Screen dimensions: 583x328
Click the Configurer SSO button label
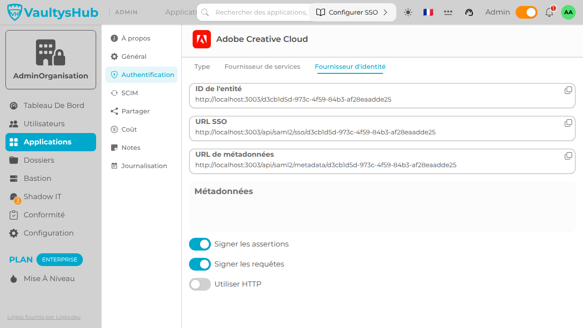(x=353, y=12)
